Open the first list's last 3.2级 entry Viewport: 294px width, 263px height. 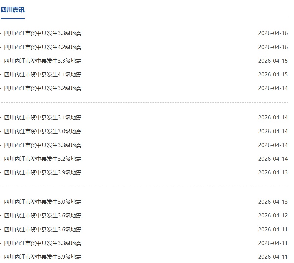click(42, 88)
